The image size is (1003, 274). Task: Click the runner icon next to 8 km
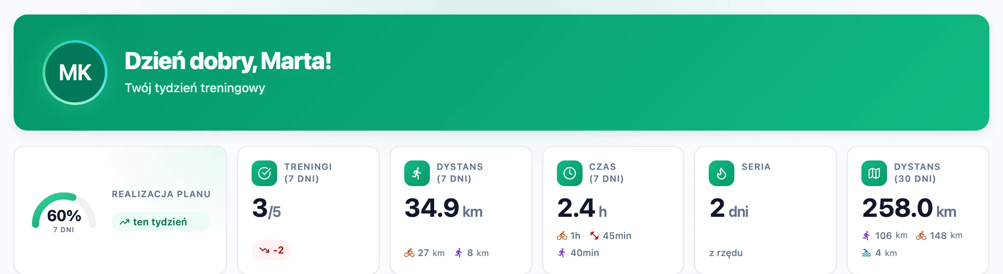pyautogui.click(x=458, y=253)
